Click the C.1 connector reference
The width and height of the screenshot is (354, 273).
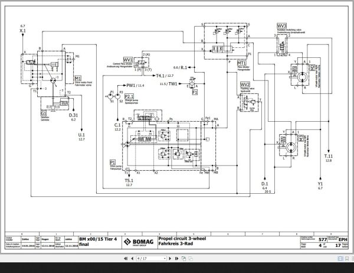click(x=117, y=125)
